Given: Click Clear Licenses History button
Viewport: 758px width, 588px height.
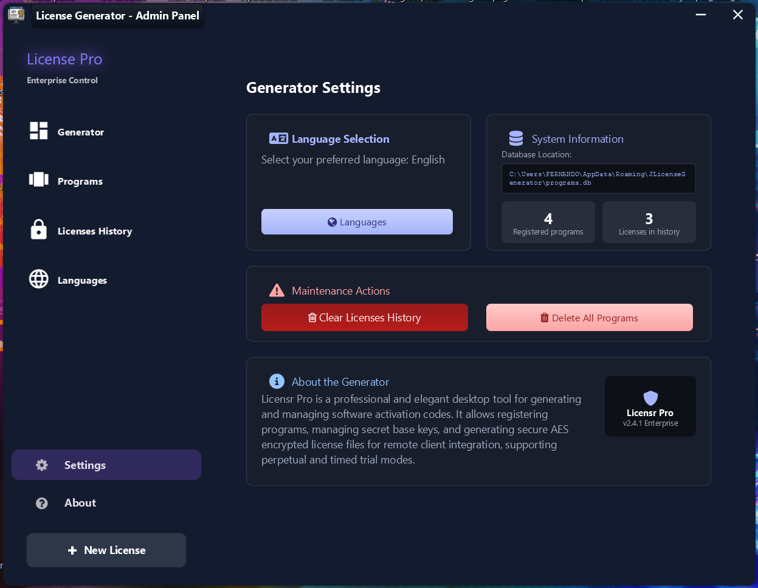Looking at the screenshot, I should coord(365,317).
